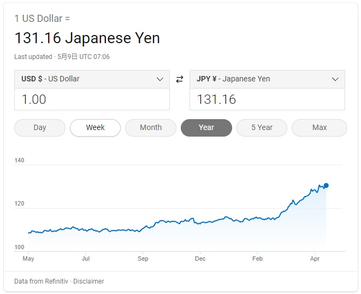Viewport: 361px width, 294px height.
Task: Switch to the 5 Year range
Action: pyautogui.click(x=262, y=127)
